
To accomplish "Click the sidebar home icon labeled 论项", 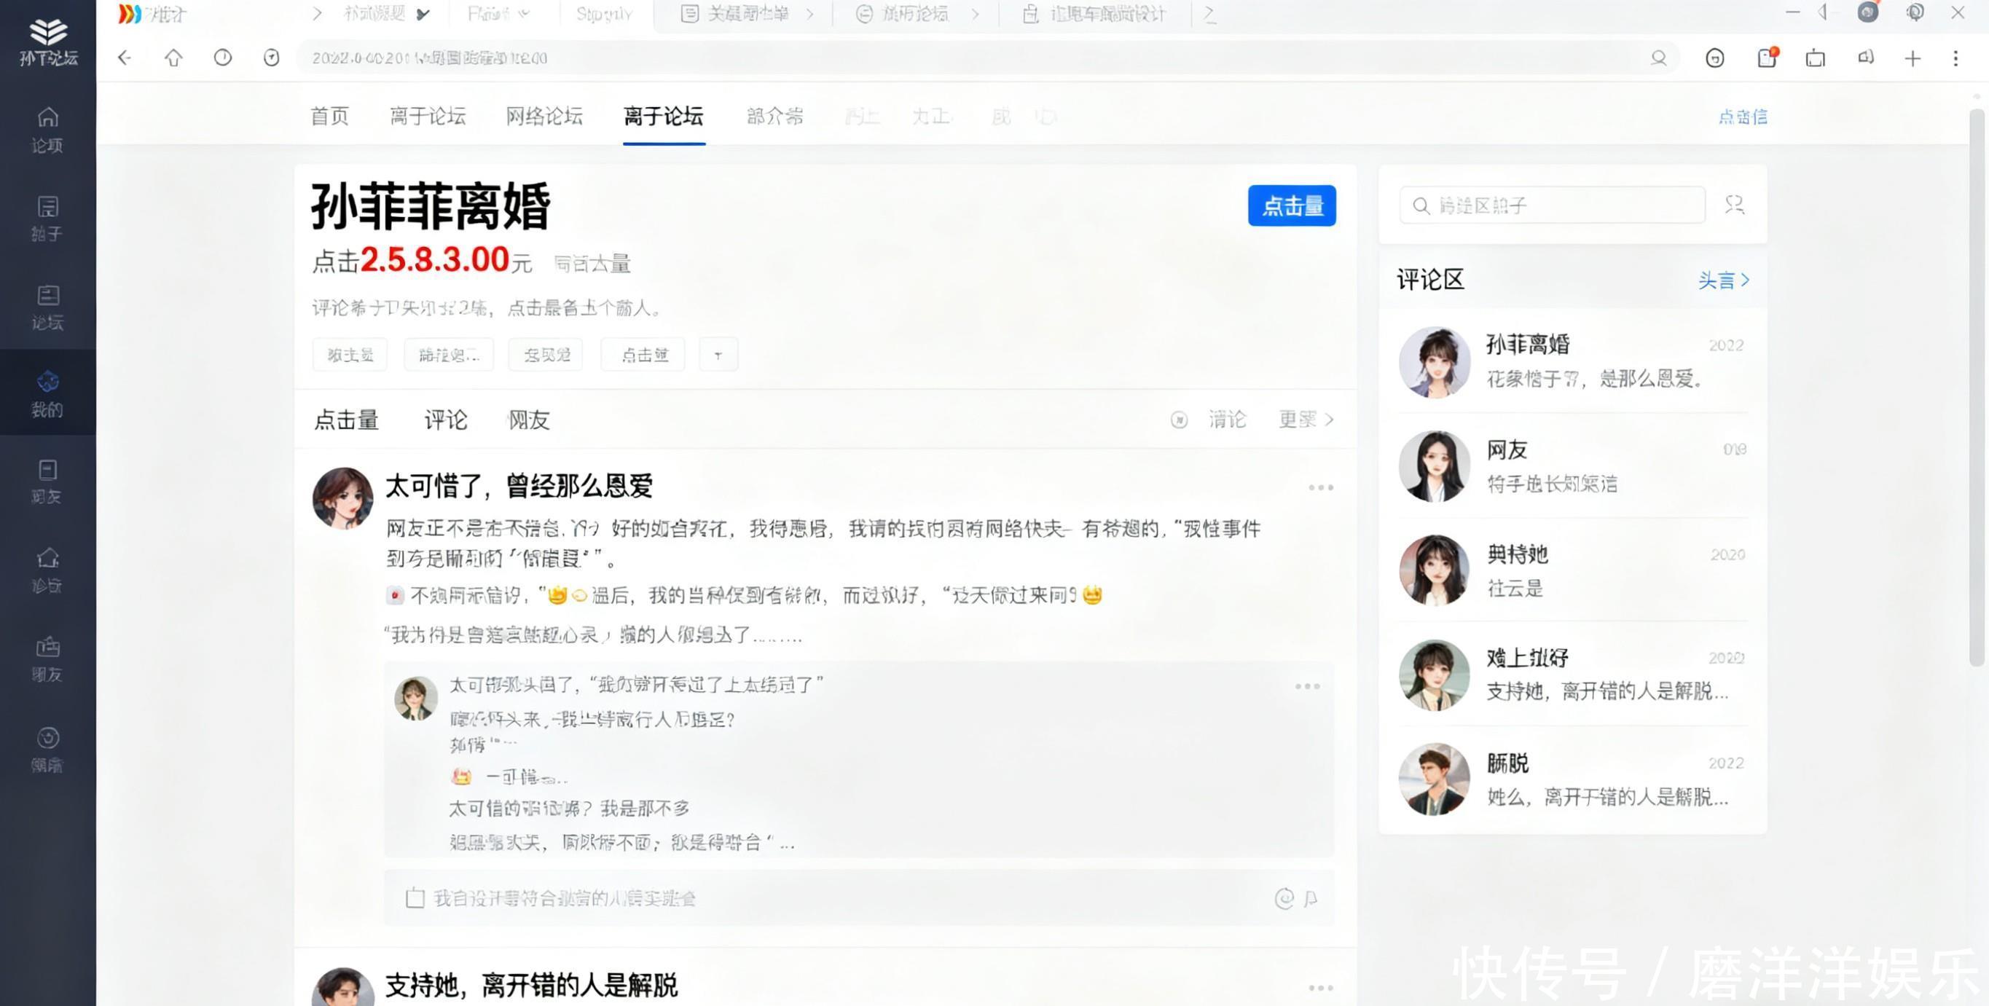I will [x=47, y=130].
